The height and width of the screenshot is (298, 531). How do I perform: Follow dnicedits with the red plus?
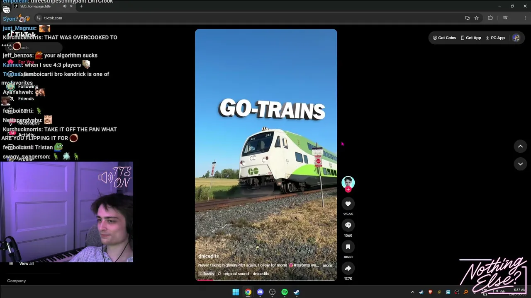pos(348,190)
